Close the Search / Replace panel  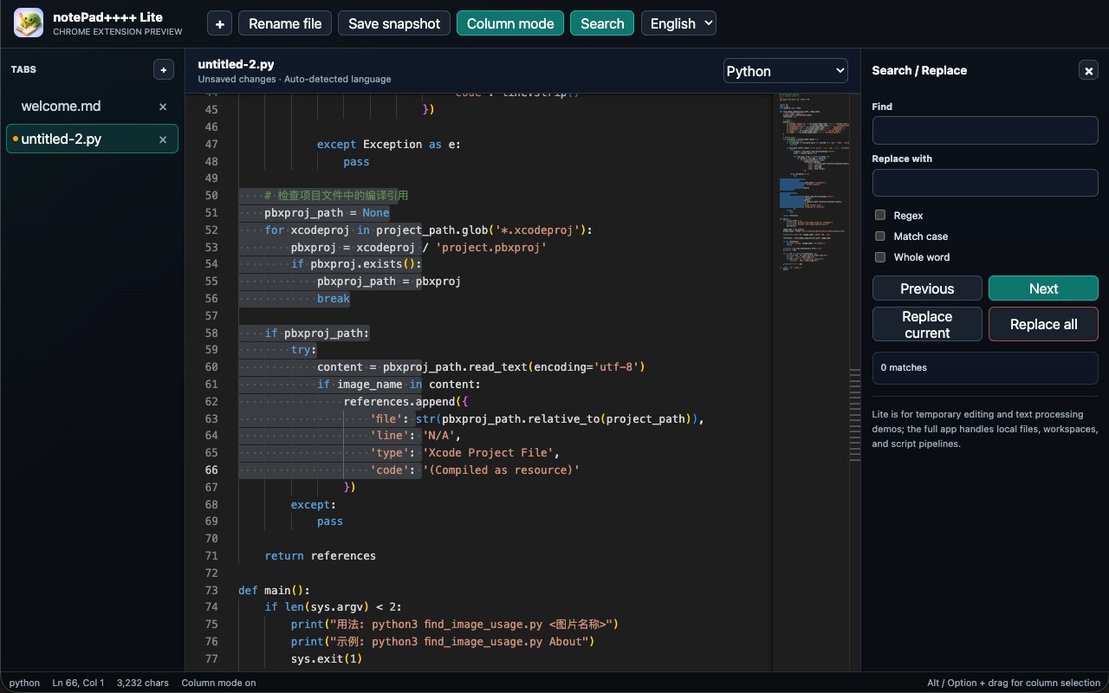[1089, 71]
